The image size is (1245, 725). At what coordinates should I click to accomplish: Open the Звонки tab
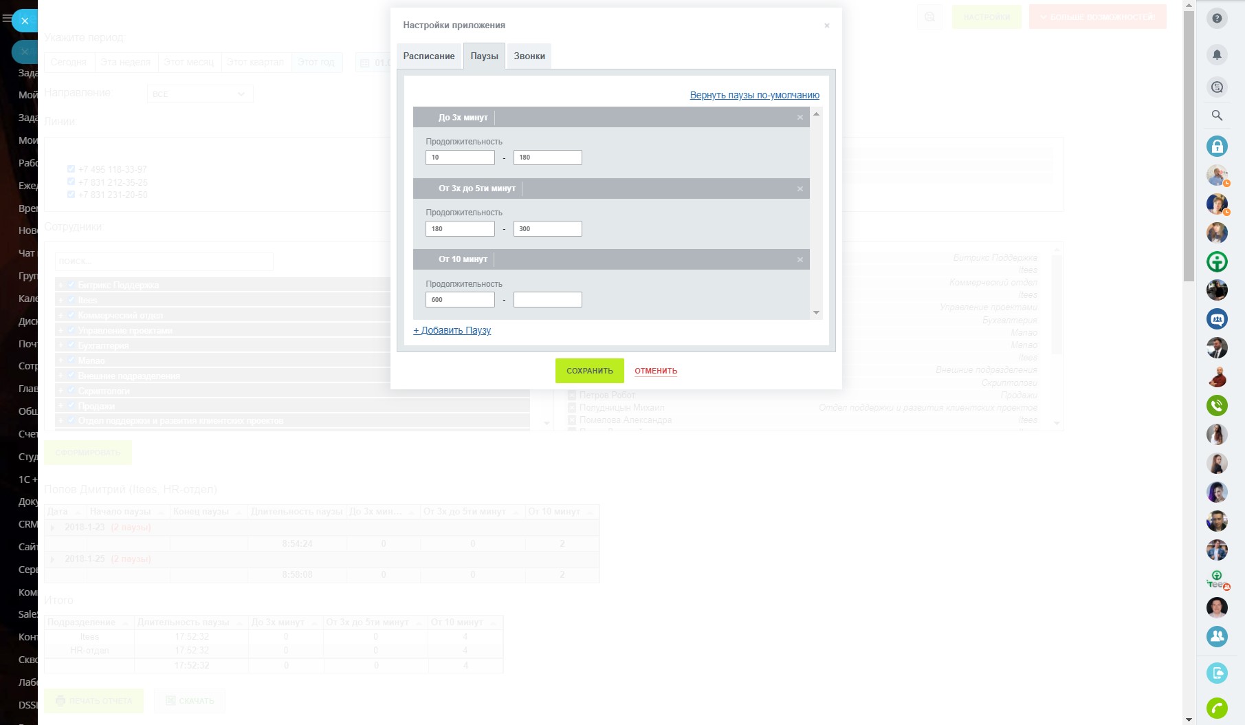coord(529,56)
